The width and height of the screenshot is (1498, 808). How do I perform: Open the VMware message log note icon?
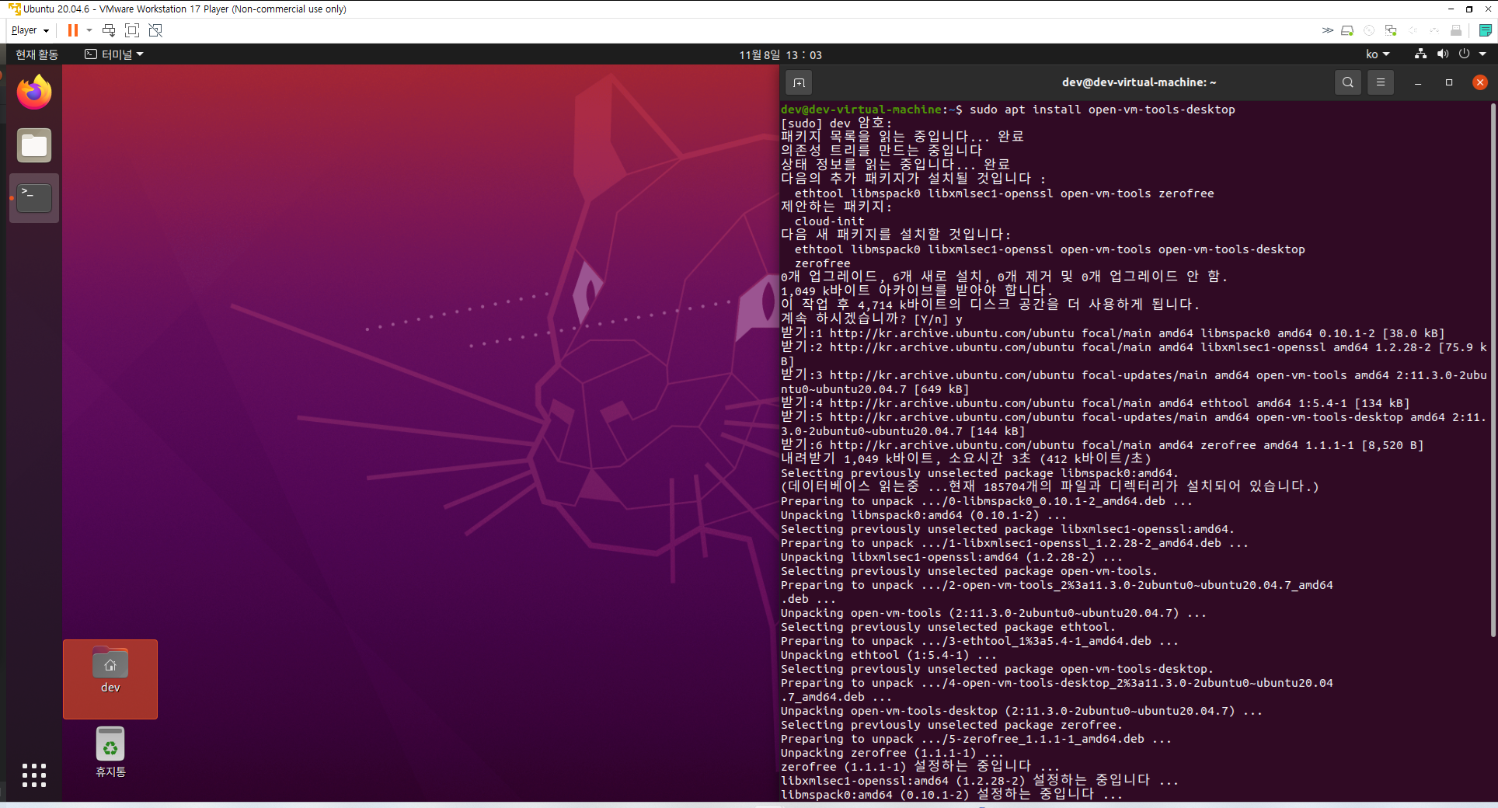click(x=1486, y=30)
